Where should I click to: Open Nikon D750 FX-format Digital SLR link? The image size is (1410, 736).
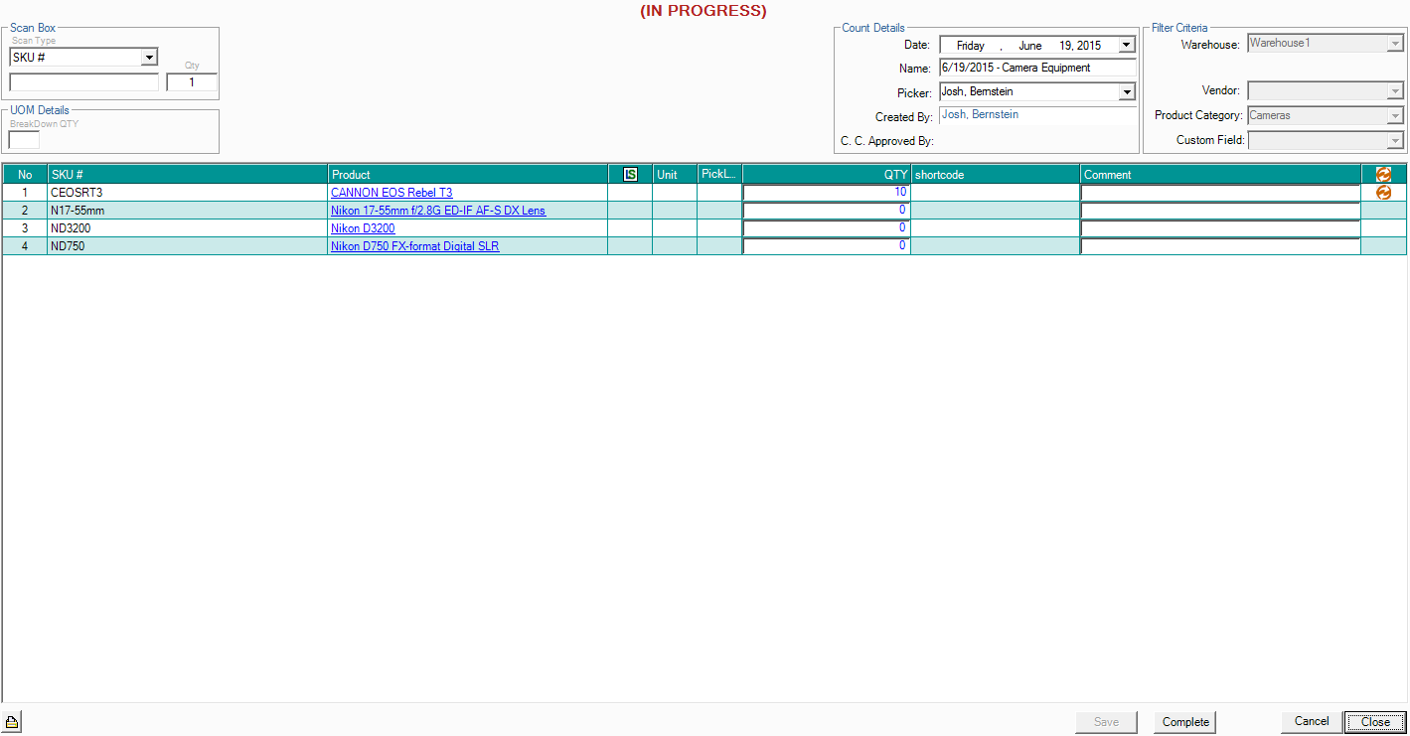coord(414,246)
